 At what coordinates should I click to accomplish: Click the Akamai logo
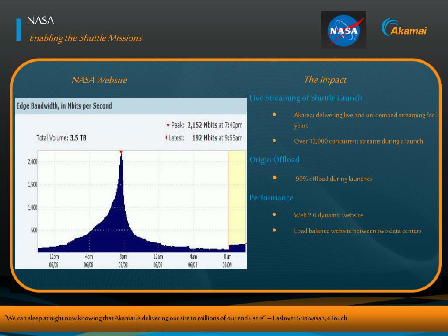pyautogui.click(x=404, y=28)
